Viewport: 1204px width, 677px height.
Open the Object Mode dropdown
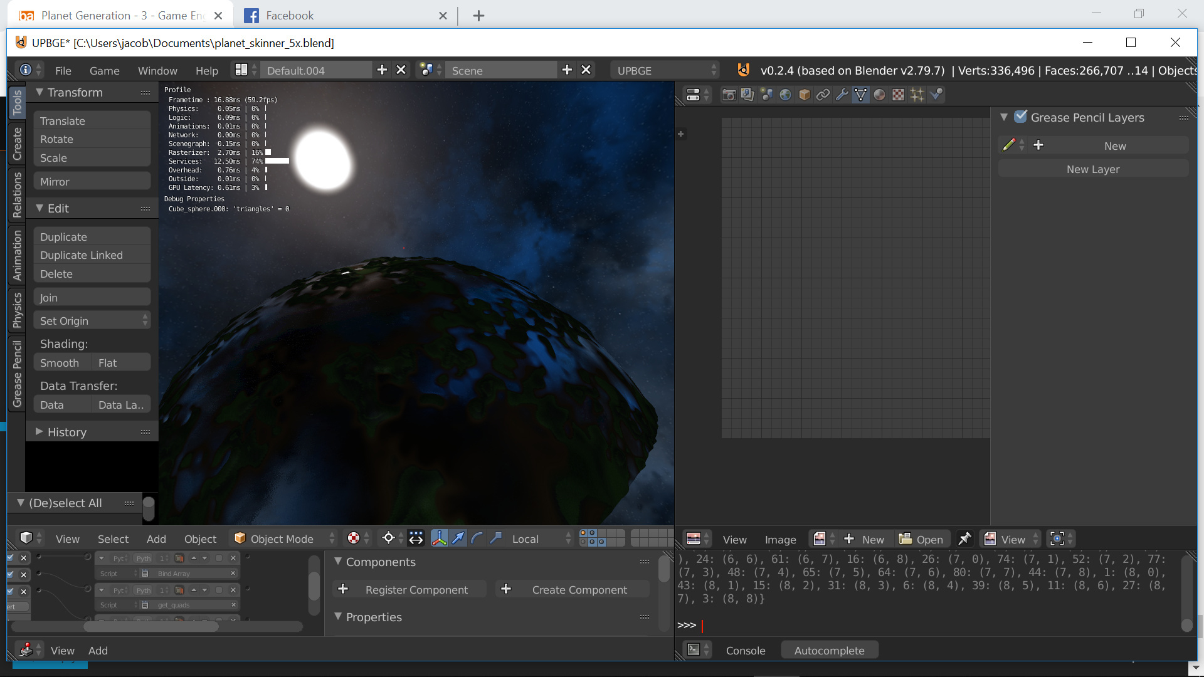coord(285,538)
